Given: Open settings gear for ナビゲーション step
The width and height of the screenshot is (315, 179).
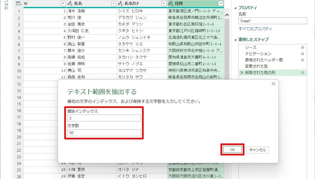Looking at the screenshot, I should pos(302,54).
